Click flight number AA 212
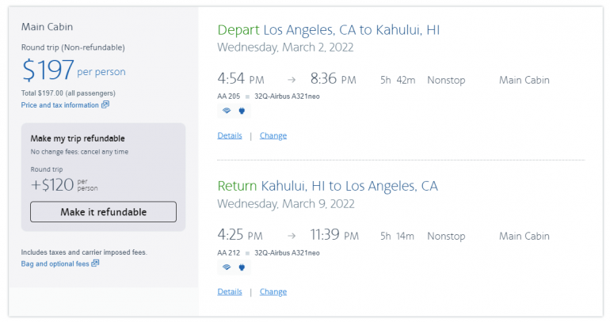This screenshot has height=322, width=610. (x=228, y=253)
